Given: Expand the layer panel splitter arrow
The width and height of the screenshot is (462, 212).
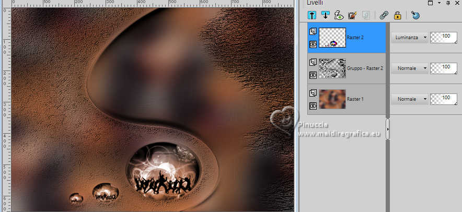Looking at the screenshot, I should pyautogui.click(x=388, y=129).
